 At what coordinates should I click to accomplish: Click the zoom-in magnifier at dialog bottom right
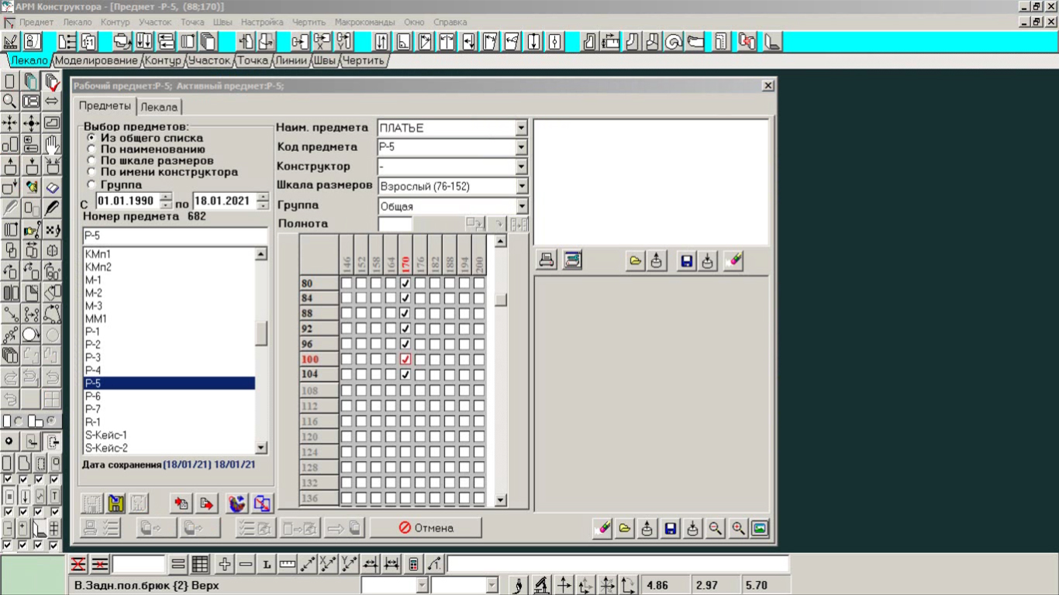[x=738, y=528]
